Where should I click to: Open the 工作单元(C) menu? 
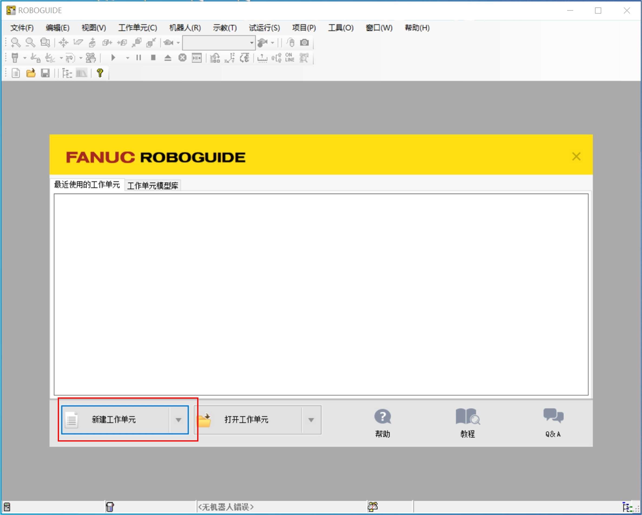(137, 28)
